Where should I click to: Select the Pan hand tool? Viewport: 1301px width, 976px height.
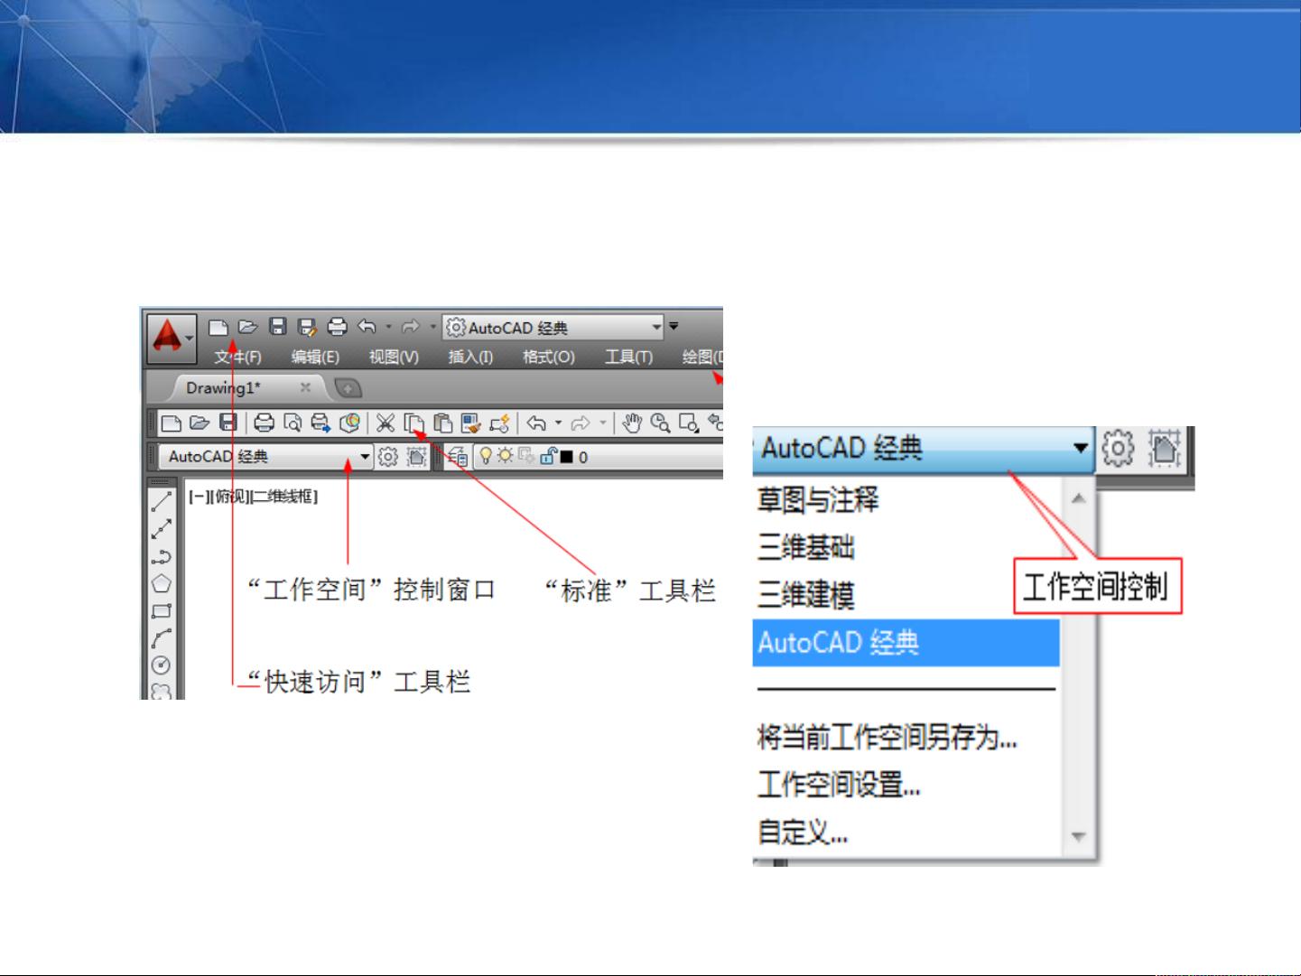point(632,423)
